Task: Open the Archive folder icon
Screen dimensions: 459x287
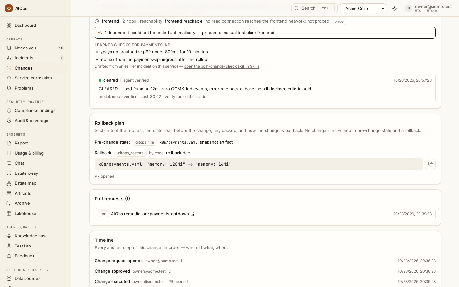Action: point(9,203)
